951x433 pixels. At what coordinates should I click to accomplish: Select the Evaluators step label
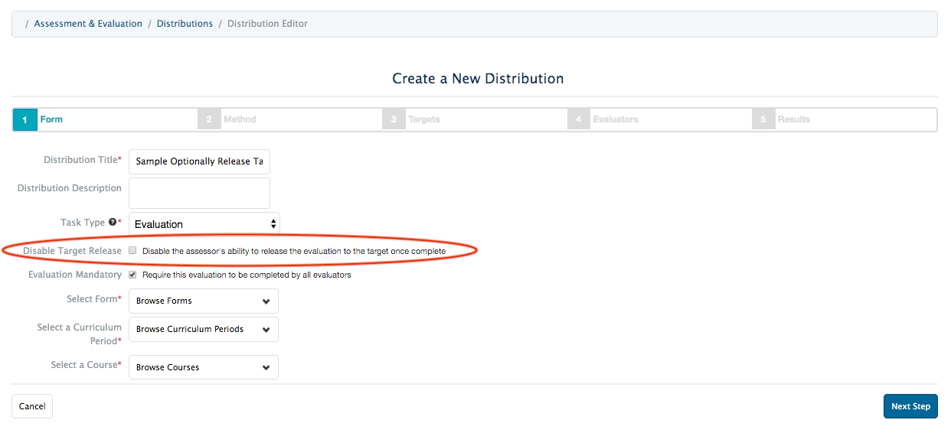[615, 119]
